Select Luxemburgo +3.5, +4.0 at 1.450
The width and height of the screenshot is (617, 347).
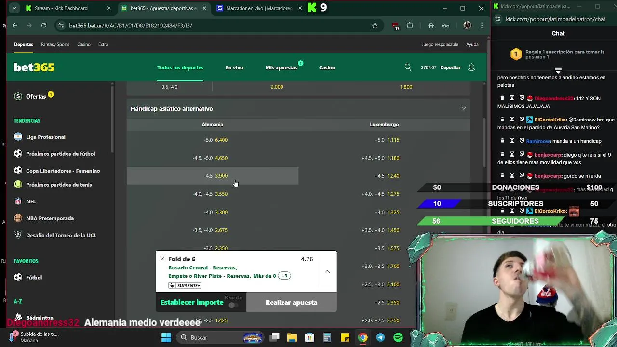(x=384, y=230)
